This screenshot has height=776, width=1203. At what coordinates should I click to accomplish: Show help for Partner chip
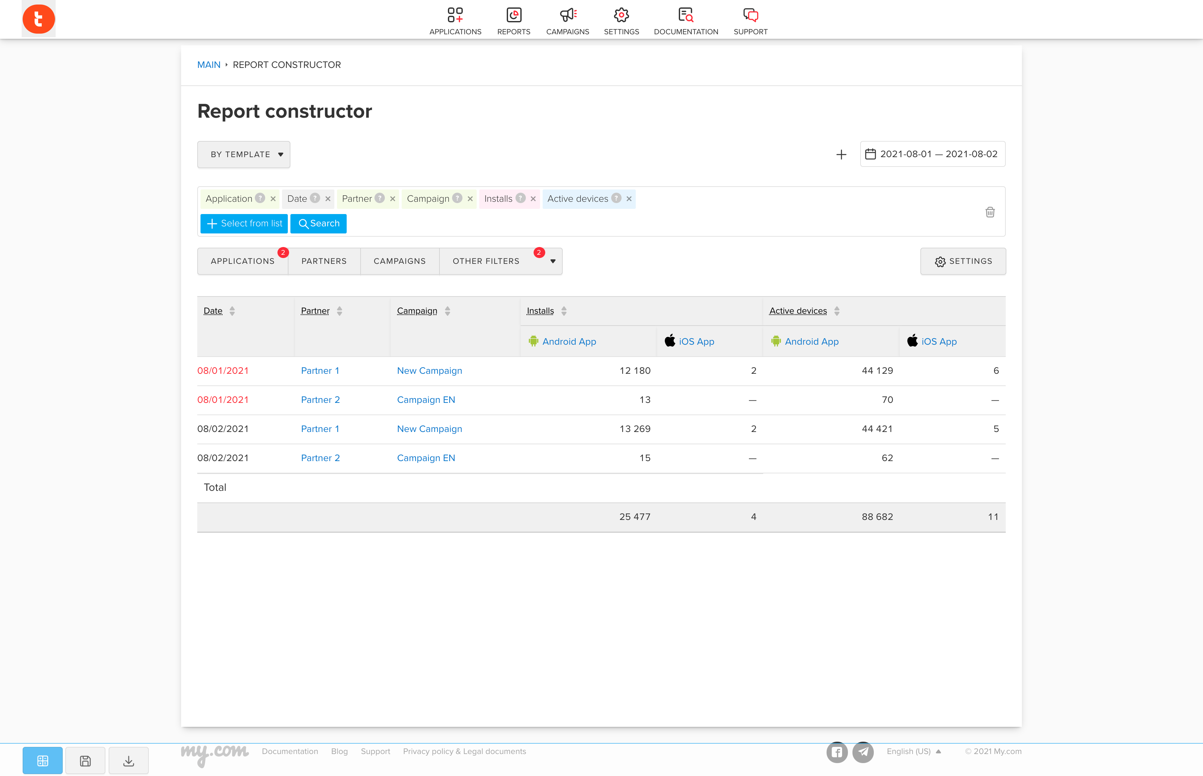pos(380,198)
